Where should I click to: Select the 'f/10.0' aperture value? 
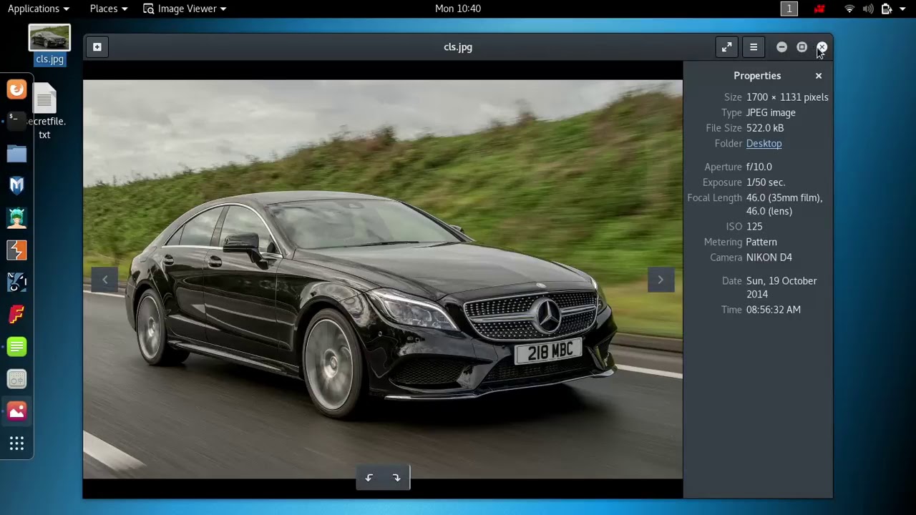[759, 167]
